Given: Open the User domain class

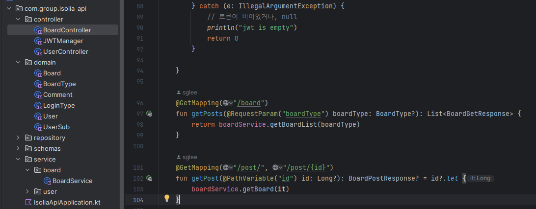Looking at the screenshot, I should point(51,116).
